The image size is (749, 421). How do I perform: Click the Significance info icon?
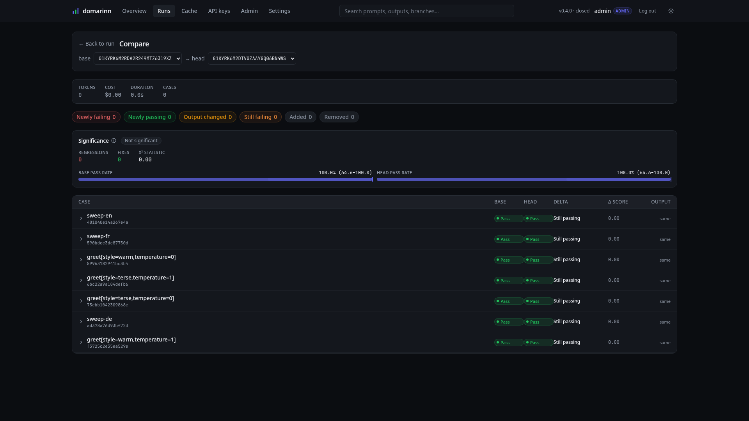coord(114,141)
